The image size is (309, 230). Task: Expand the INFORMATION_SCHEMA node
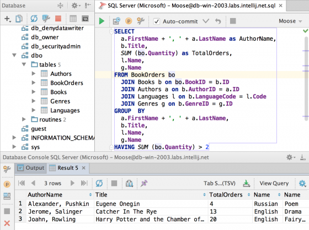coord(14,138)
